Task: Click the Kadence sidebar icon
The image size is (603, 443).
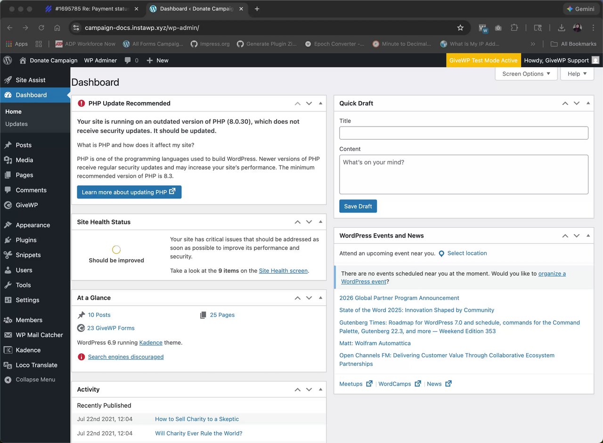Action: point(8,350)
